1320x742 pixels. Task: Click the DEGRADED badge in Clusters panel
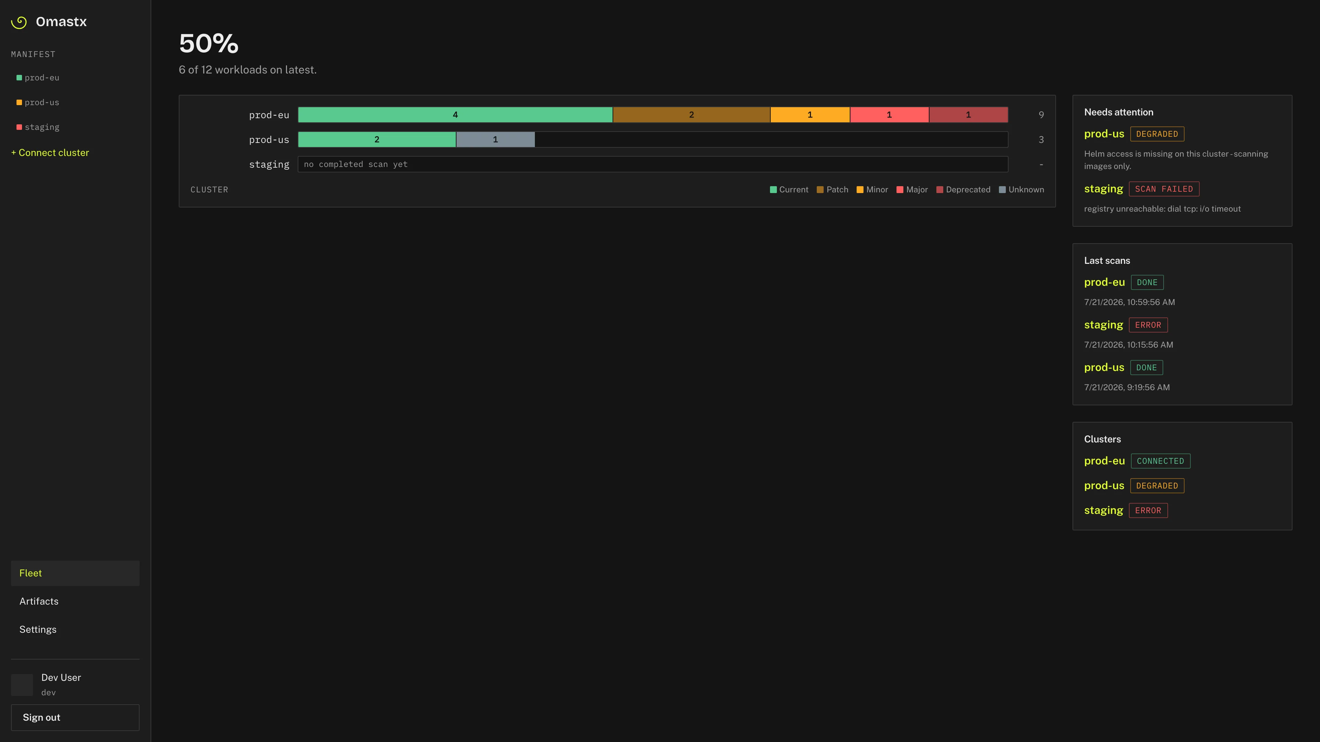[x=1157, y=486]
